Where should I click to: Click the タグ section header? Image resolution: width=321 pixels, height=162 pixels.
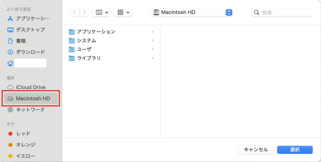point(10,124)
